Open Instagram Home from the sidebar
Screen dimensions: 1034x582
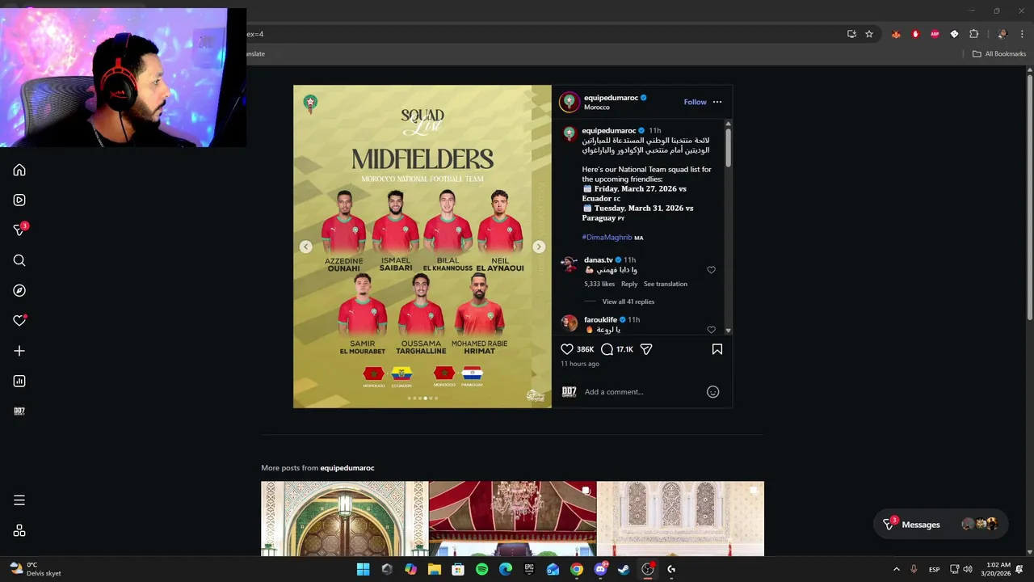19,171
